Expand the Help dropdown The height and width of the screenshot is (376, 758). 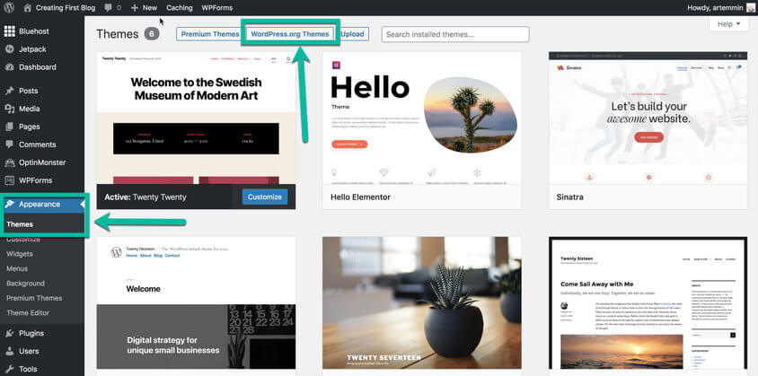pos(727,24)
